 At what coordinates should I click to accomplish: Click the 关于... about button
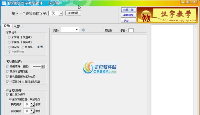[129, 20]
